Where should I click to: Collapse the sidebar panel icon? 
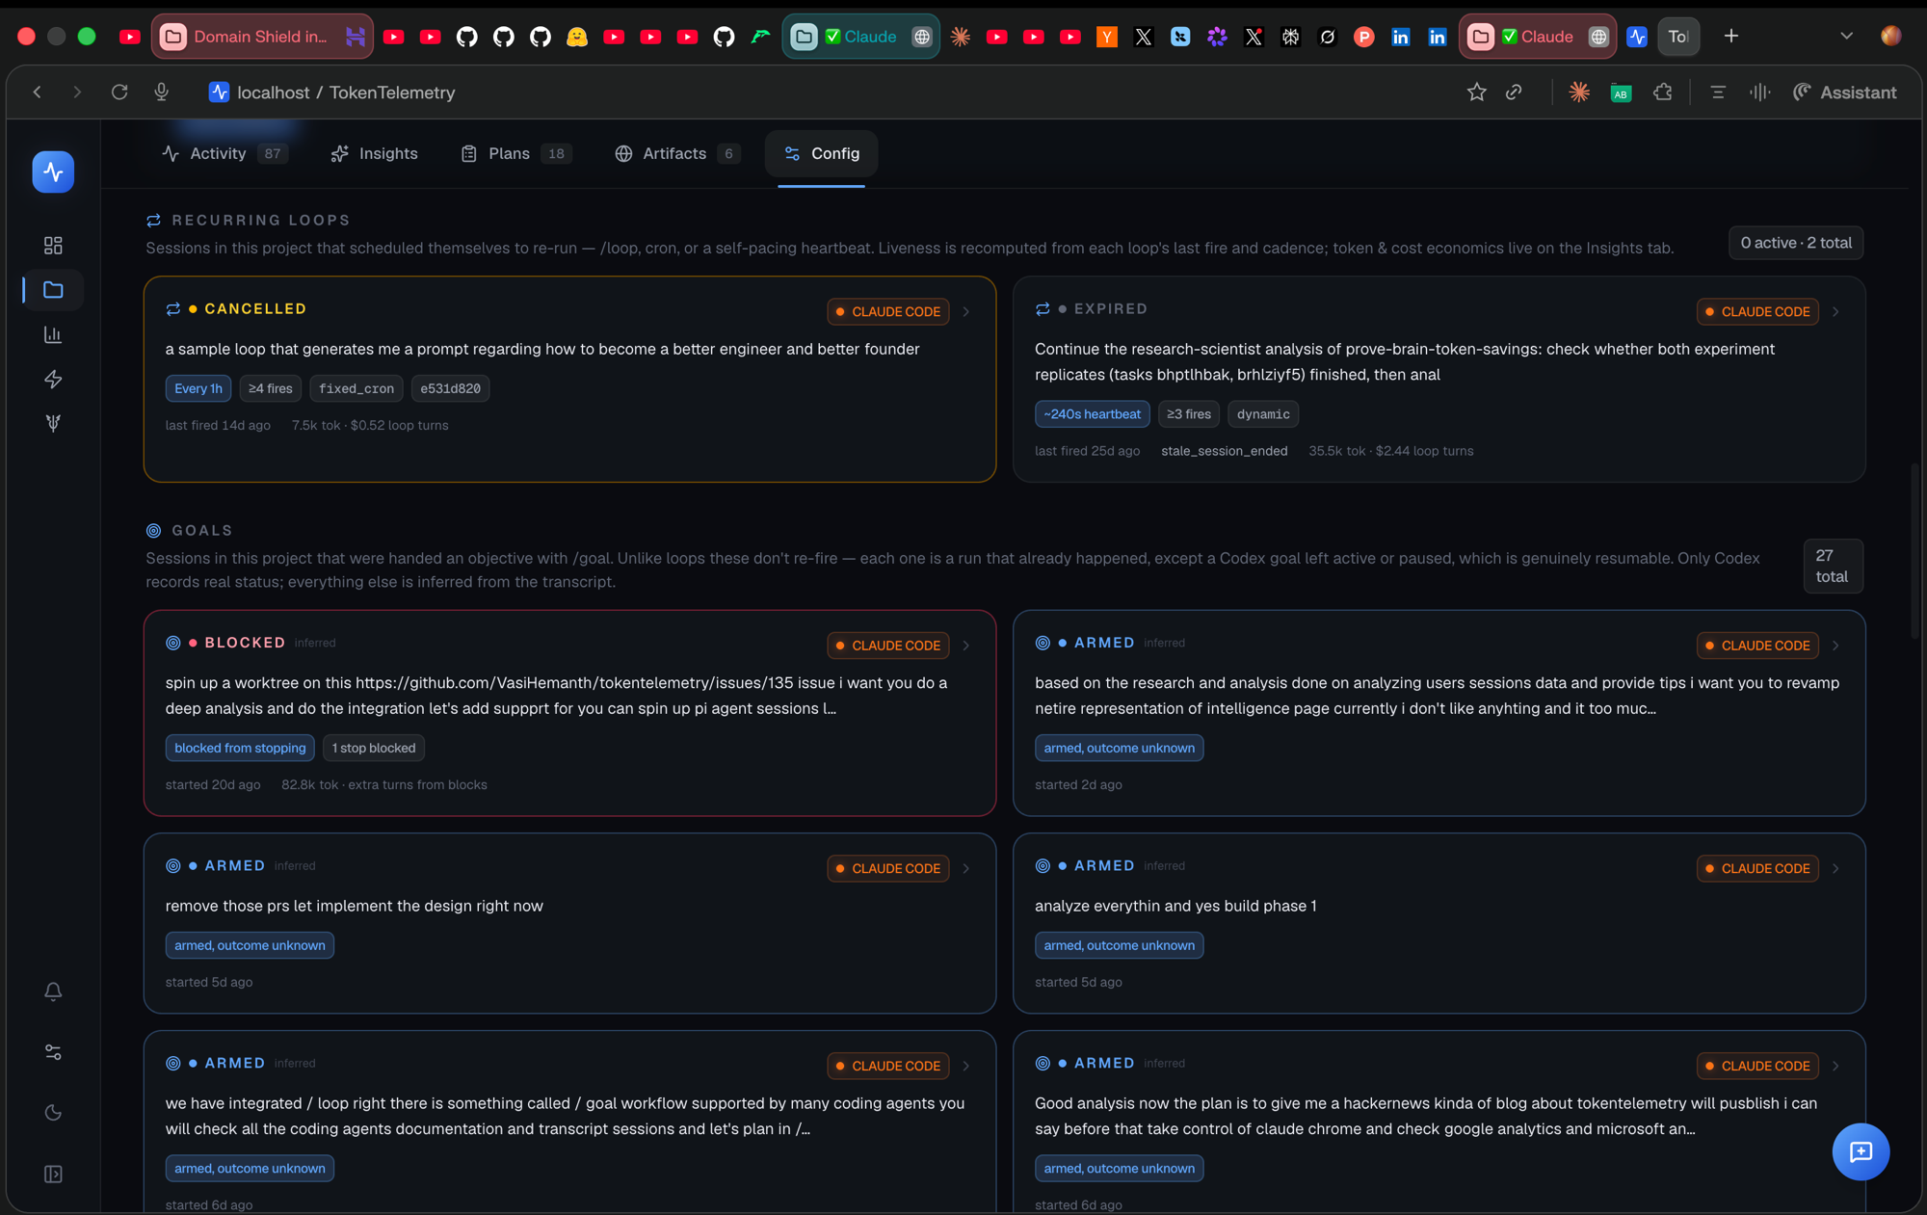[53, 1174]
